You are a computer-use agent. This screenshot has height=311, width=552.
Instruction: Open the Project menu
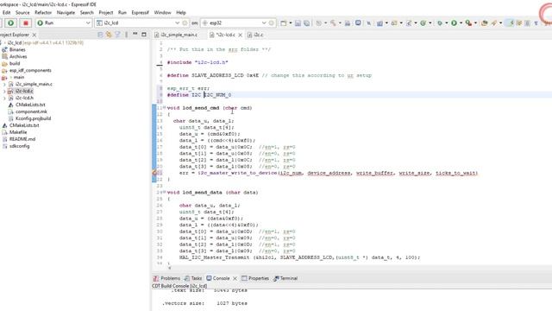tap(105, 12)
